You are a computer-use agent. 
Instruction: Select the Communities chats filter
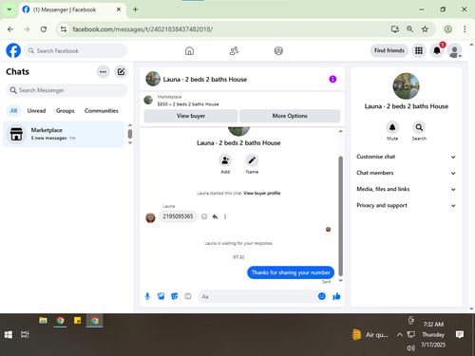coord(102,111)
